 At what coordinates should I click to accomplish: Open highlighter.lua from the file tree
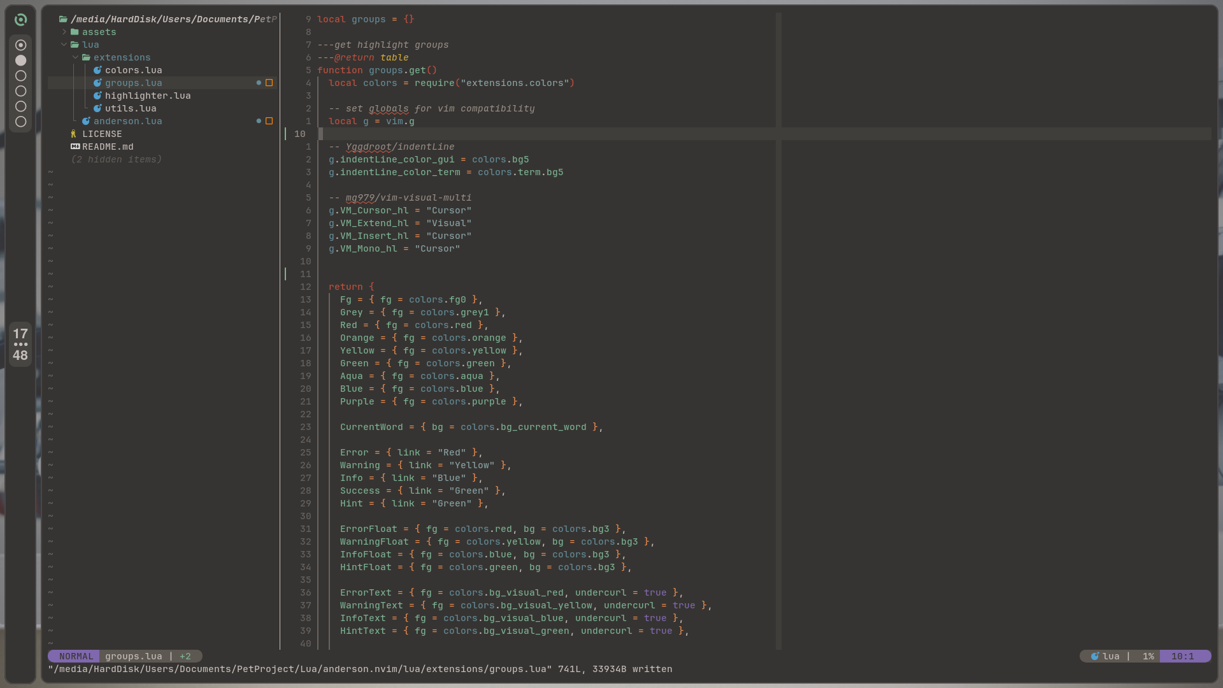pyautogui.click(x=147, y=96)
